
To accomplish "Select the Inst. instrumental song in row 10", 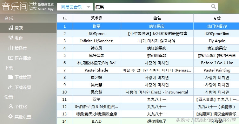I will [x=157, y=92].
